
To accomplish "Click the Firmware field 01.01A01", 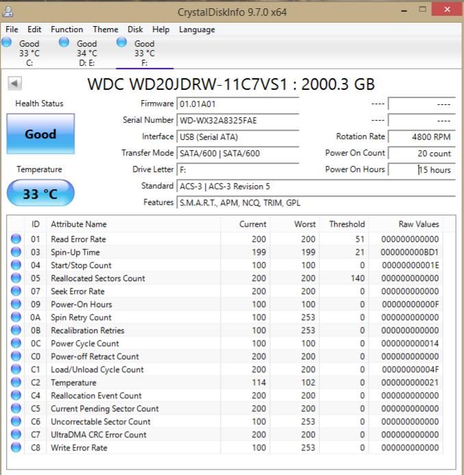I will pyautogui.click(x=238, y=104).
